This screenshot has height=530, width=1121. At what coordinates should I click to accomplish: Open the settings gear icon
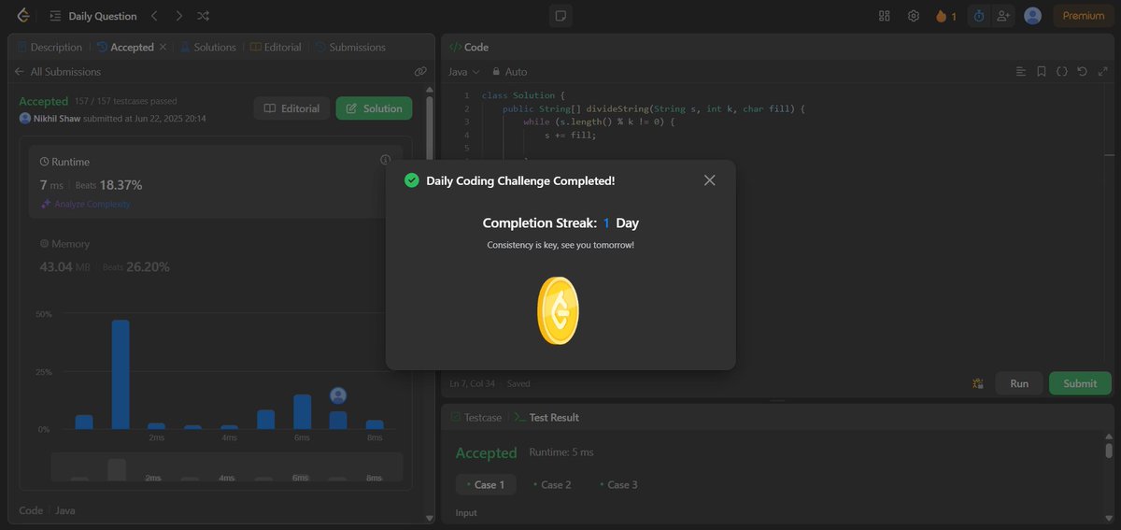click(x=914, y=16)
